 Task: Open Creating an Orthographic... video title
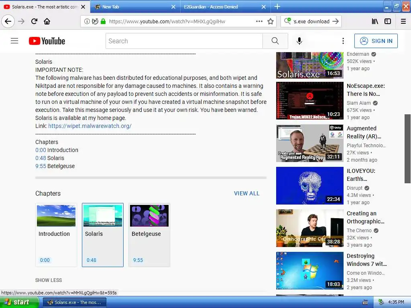point(366,217)
